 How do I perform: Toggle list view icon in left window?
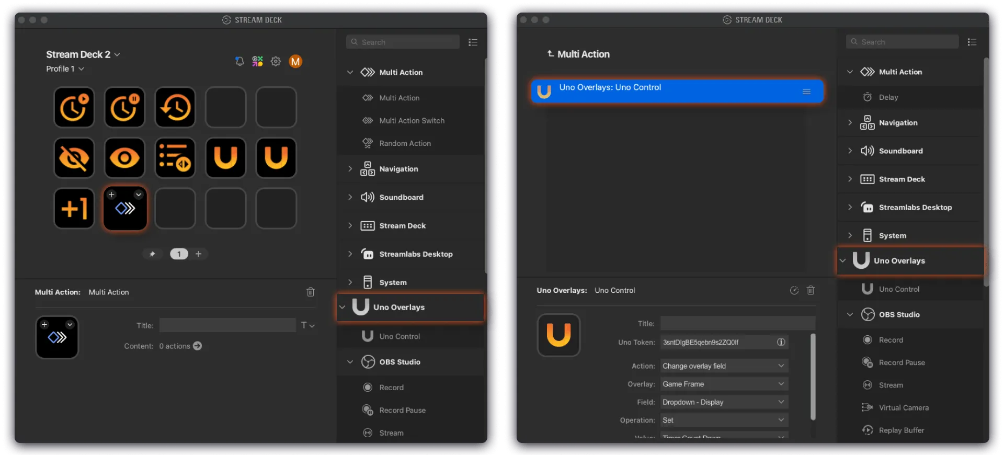pos(473,42)
